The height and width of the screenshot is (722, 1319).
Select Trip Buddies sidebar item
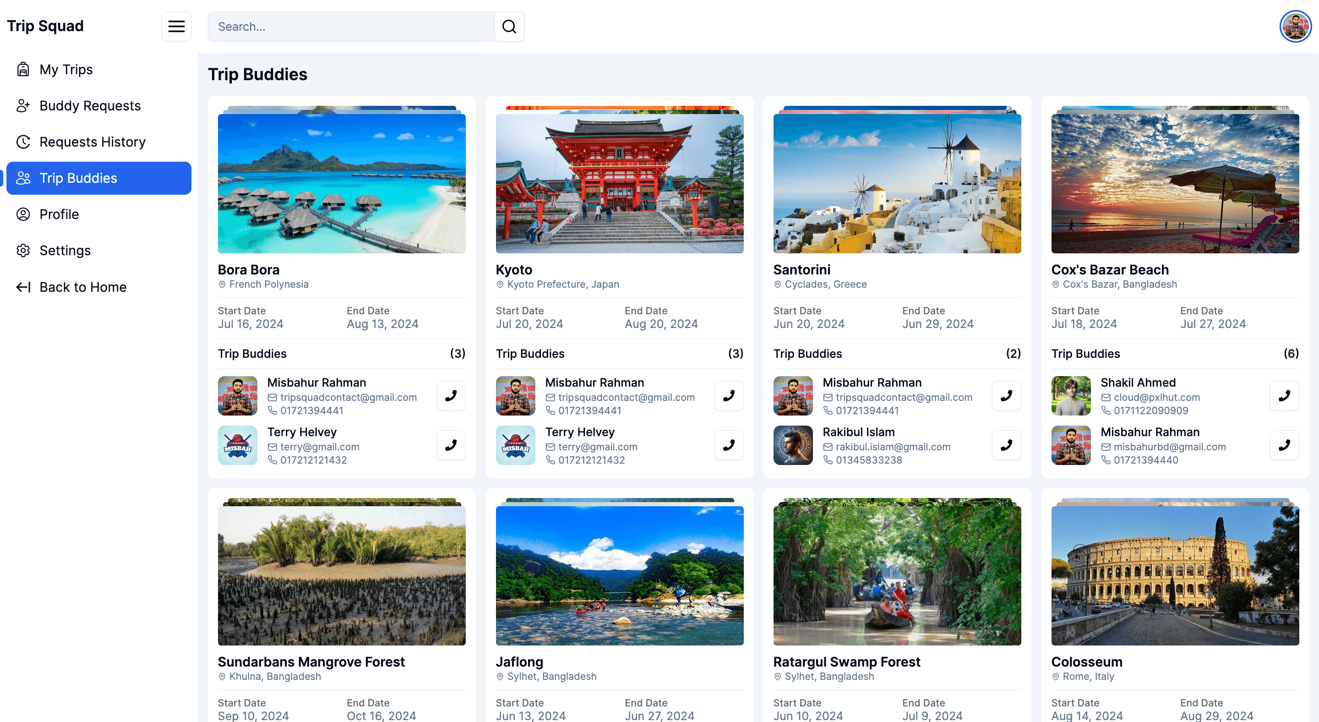[98, 178]
